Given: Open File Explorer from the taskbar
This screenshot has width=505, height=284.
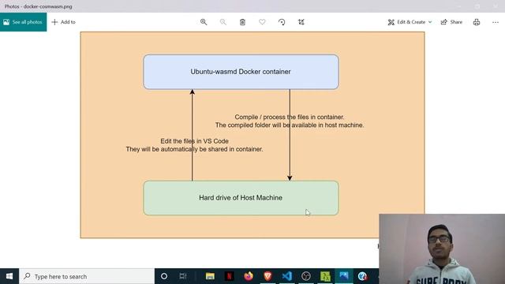Looking at the screenshot, I should (210, 276).
